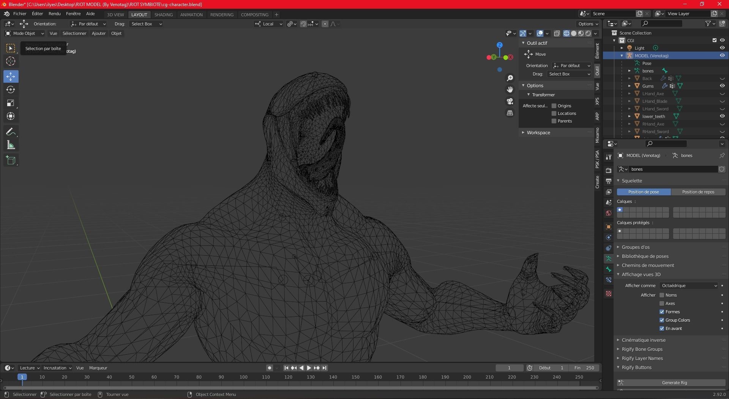Click the Blender logo menu icon
Screen dimensions: 729x399
click(x=6, y=14)
